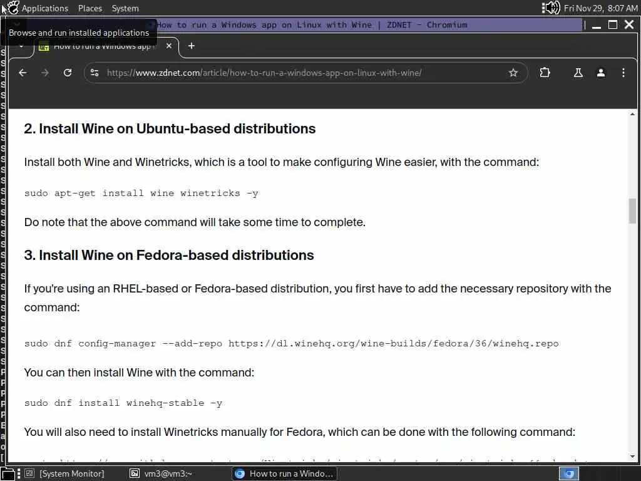Open site information icon in address bar
This screenshot has height=481, width=641.
pyautogui.click(x=95, y=73)
